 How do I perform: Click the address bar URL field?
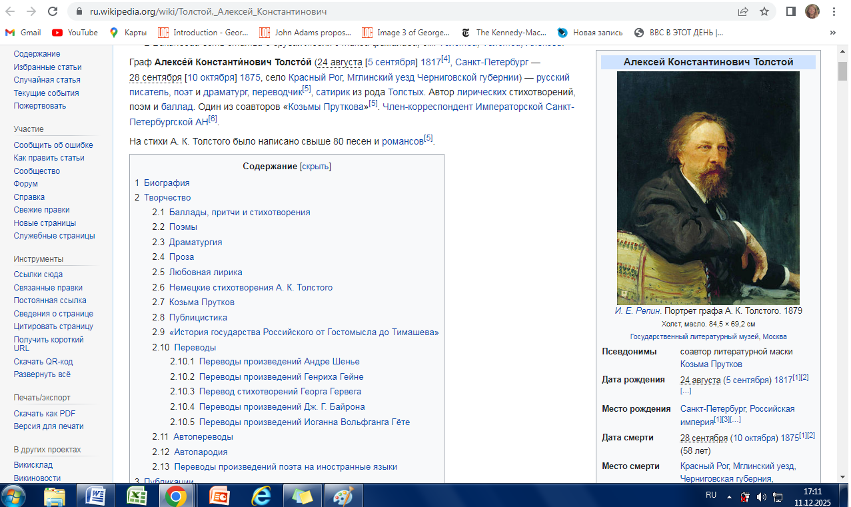coord(400,11)
